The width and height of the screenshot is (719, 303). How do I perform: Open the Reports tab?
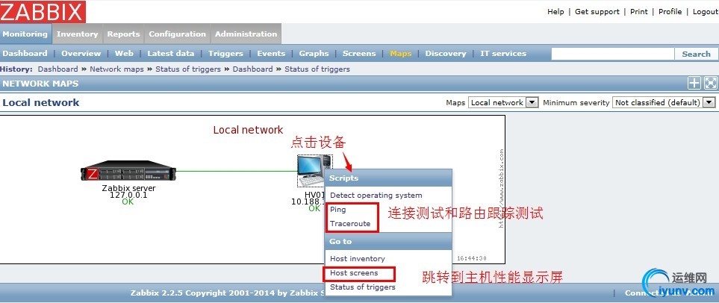[x=123, y=34]
